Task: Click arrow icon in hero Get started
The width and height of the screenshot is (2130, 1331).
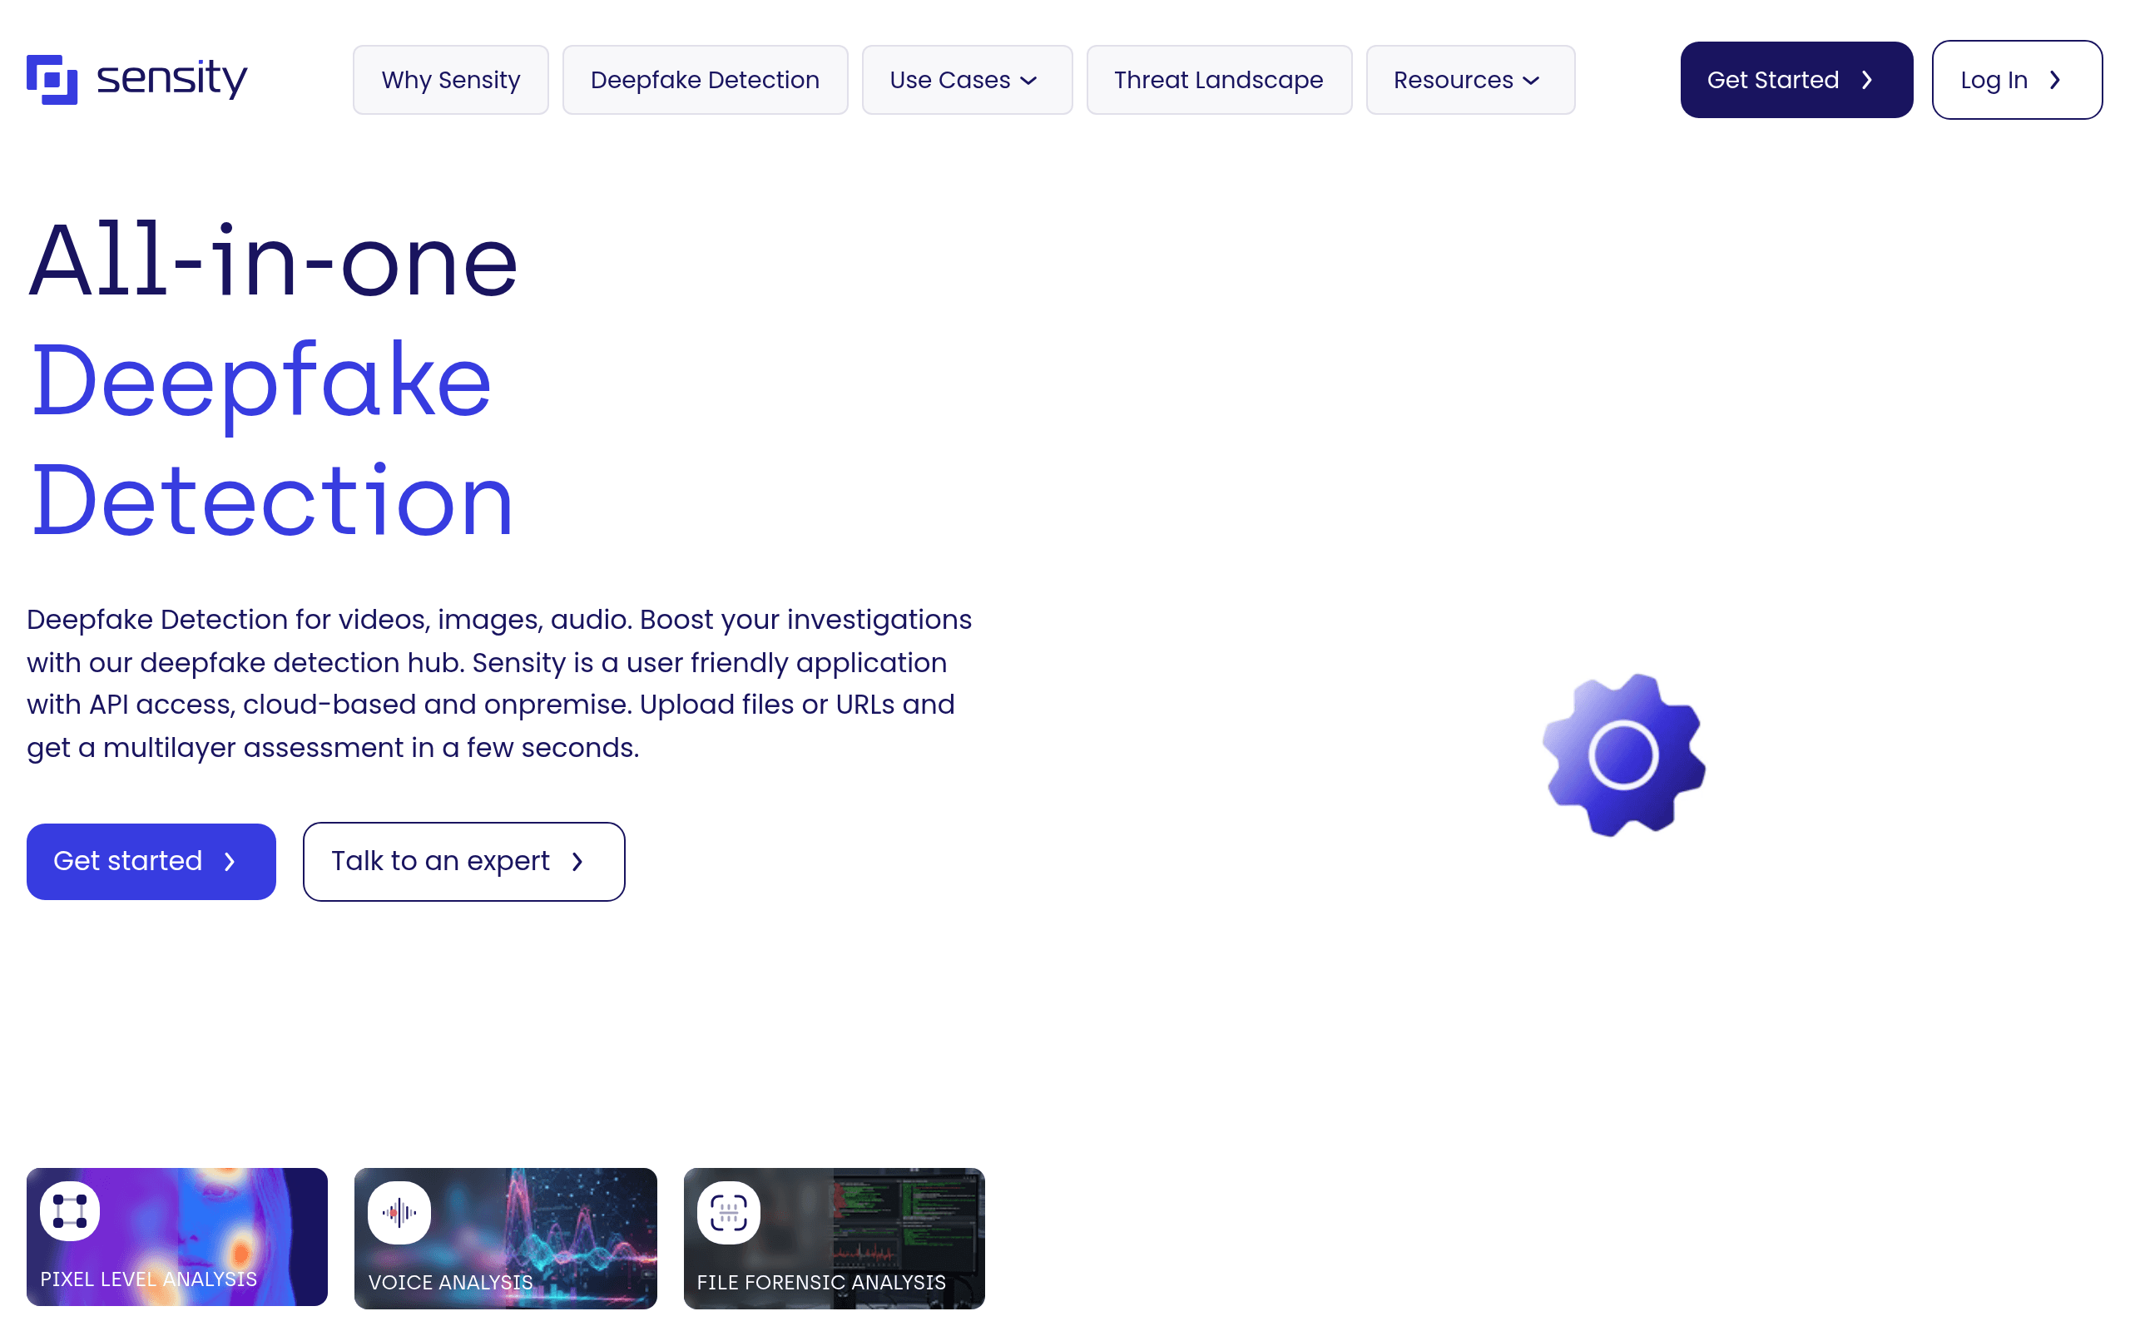Action: click(x=230, y=862)
